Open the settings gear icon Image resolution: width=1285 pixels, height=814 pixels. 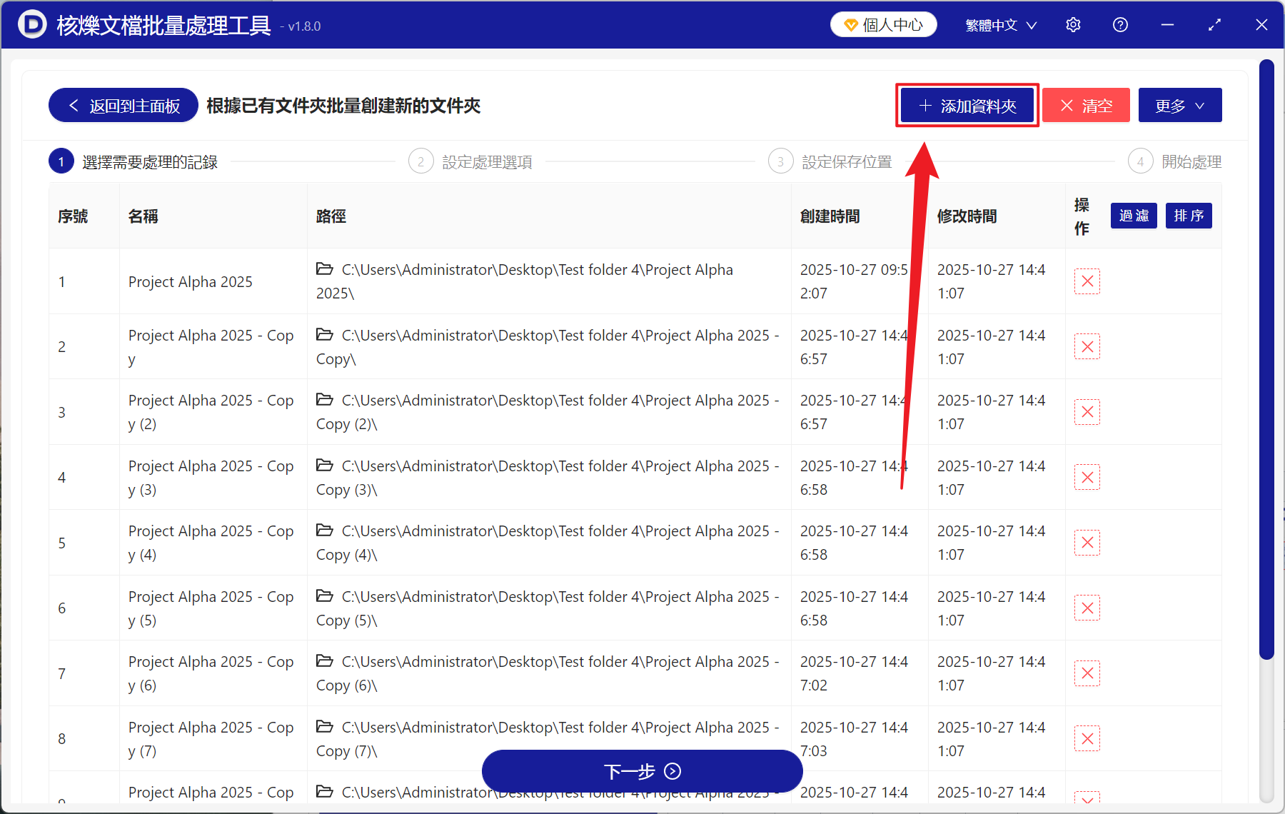[x=1073, y=24]
